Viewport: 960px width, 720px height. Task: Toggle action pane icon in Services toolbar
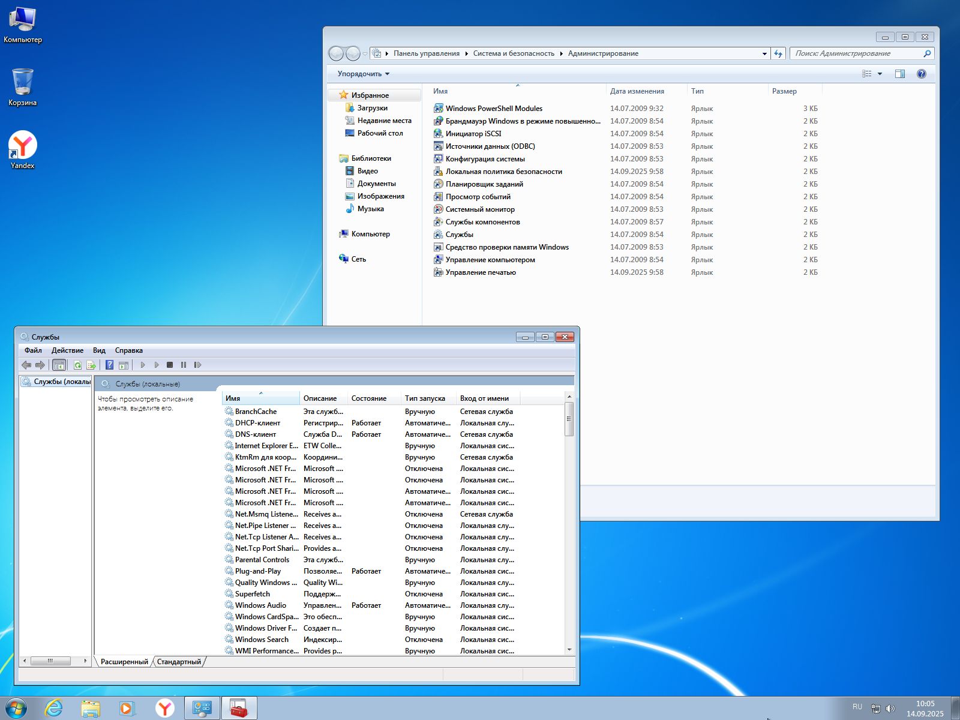click(x=123, y=365)
